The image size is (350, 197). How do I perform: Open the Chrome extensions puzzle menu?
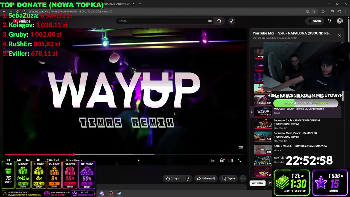point(323,11)
